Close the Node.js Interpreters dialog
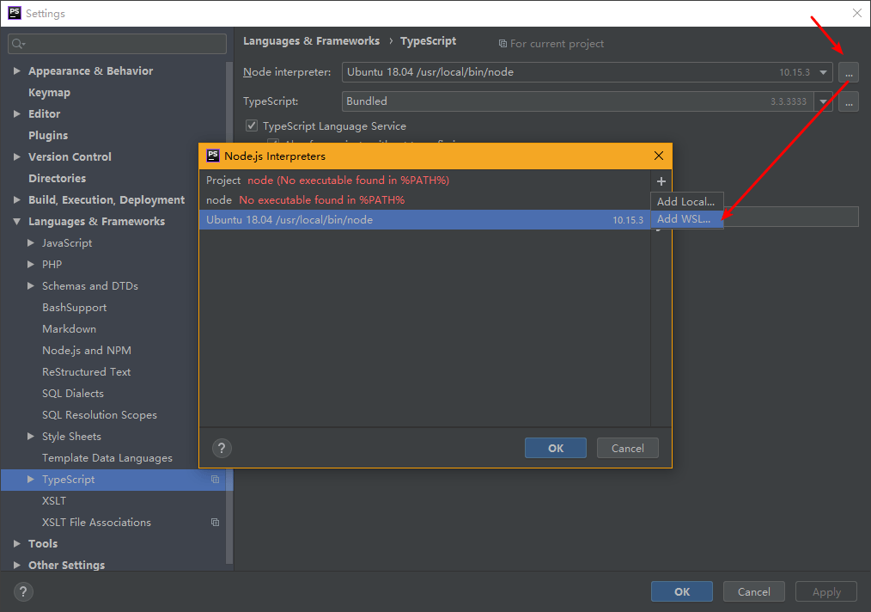871x612 pixels. pos(659,156)
